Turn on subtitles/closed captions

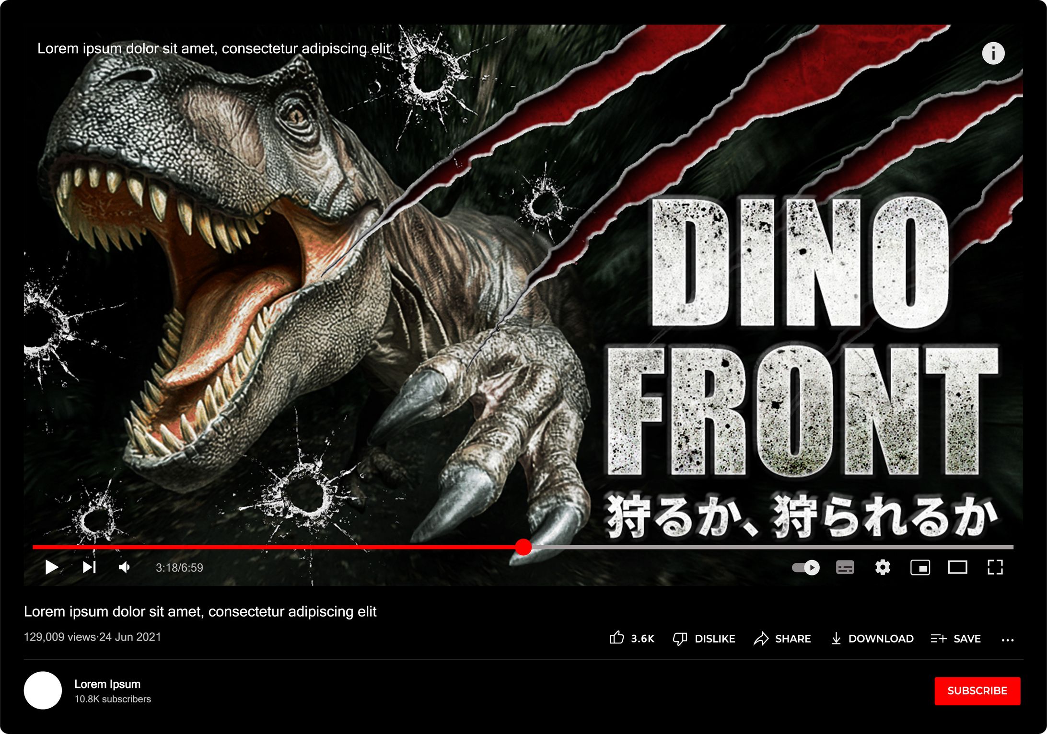(x=845, y=567)
